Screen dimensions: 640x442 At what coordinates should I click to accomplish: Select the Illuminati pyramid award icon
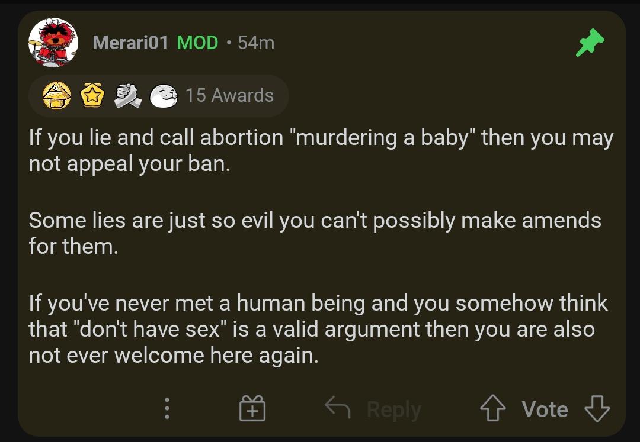[x=57, y=96]
